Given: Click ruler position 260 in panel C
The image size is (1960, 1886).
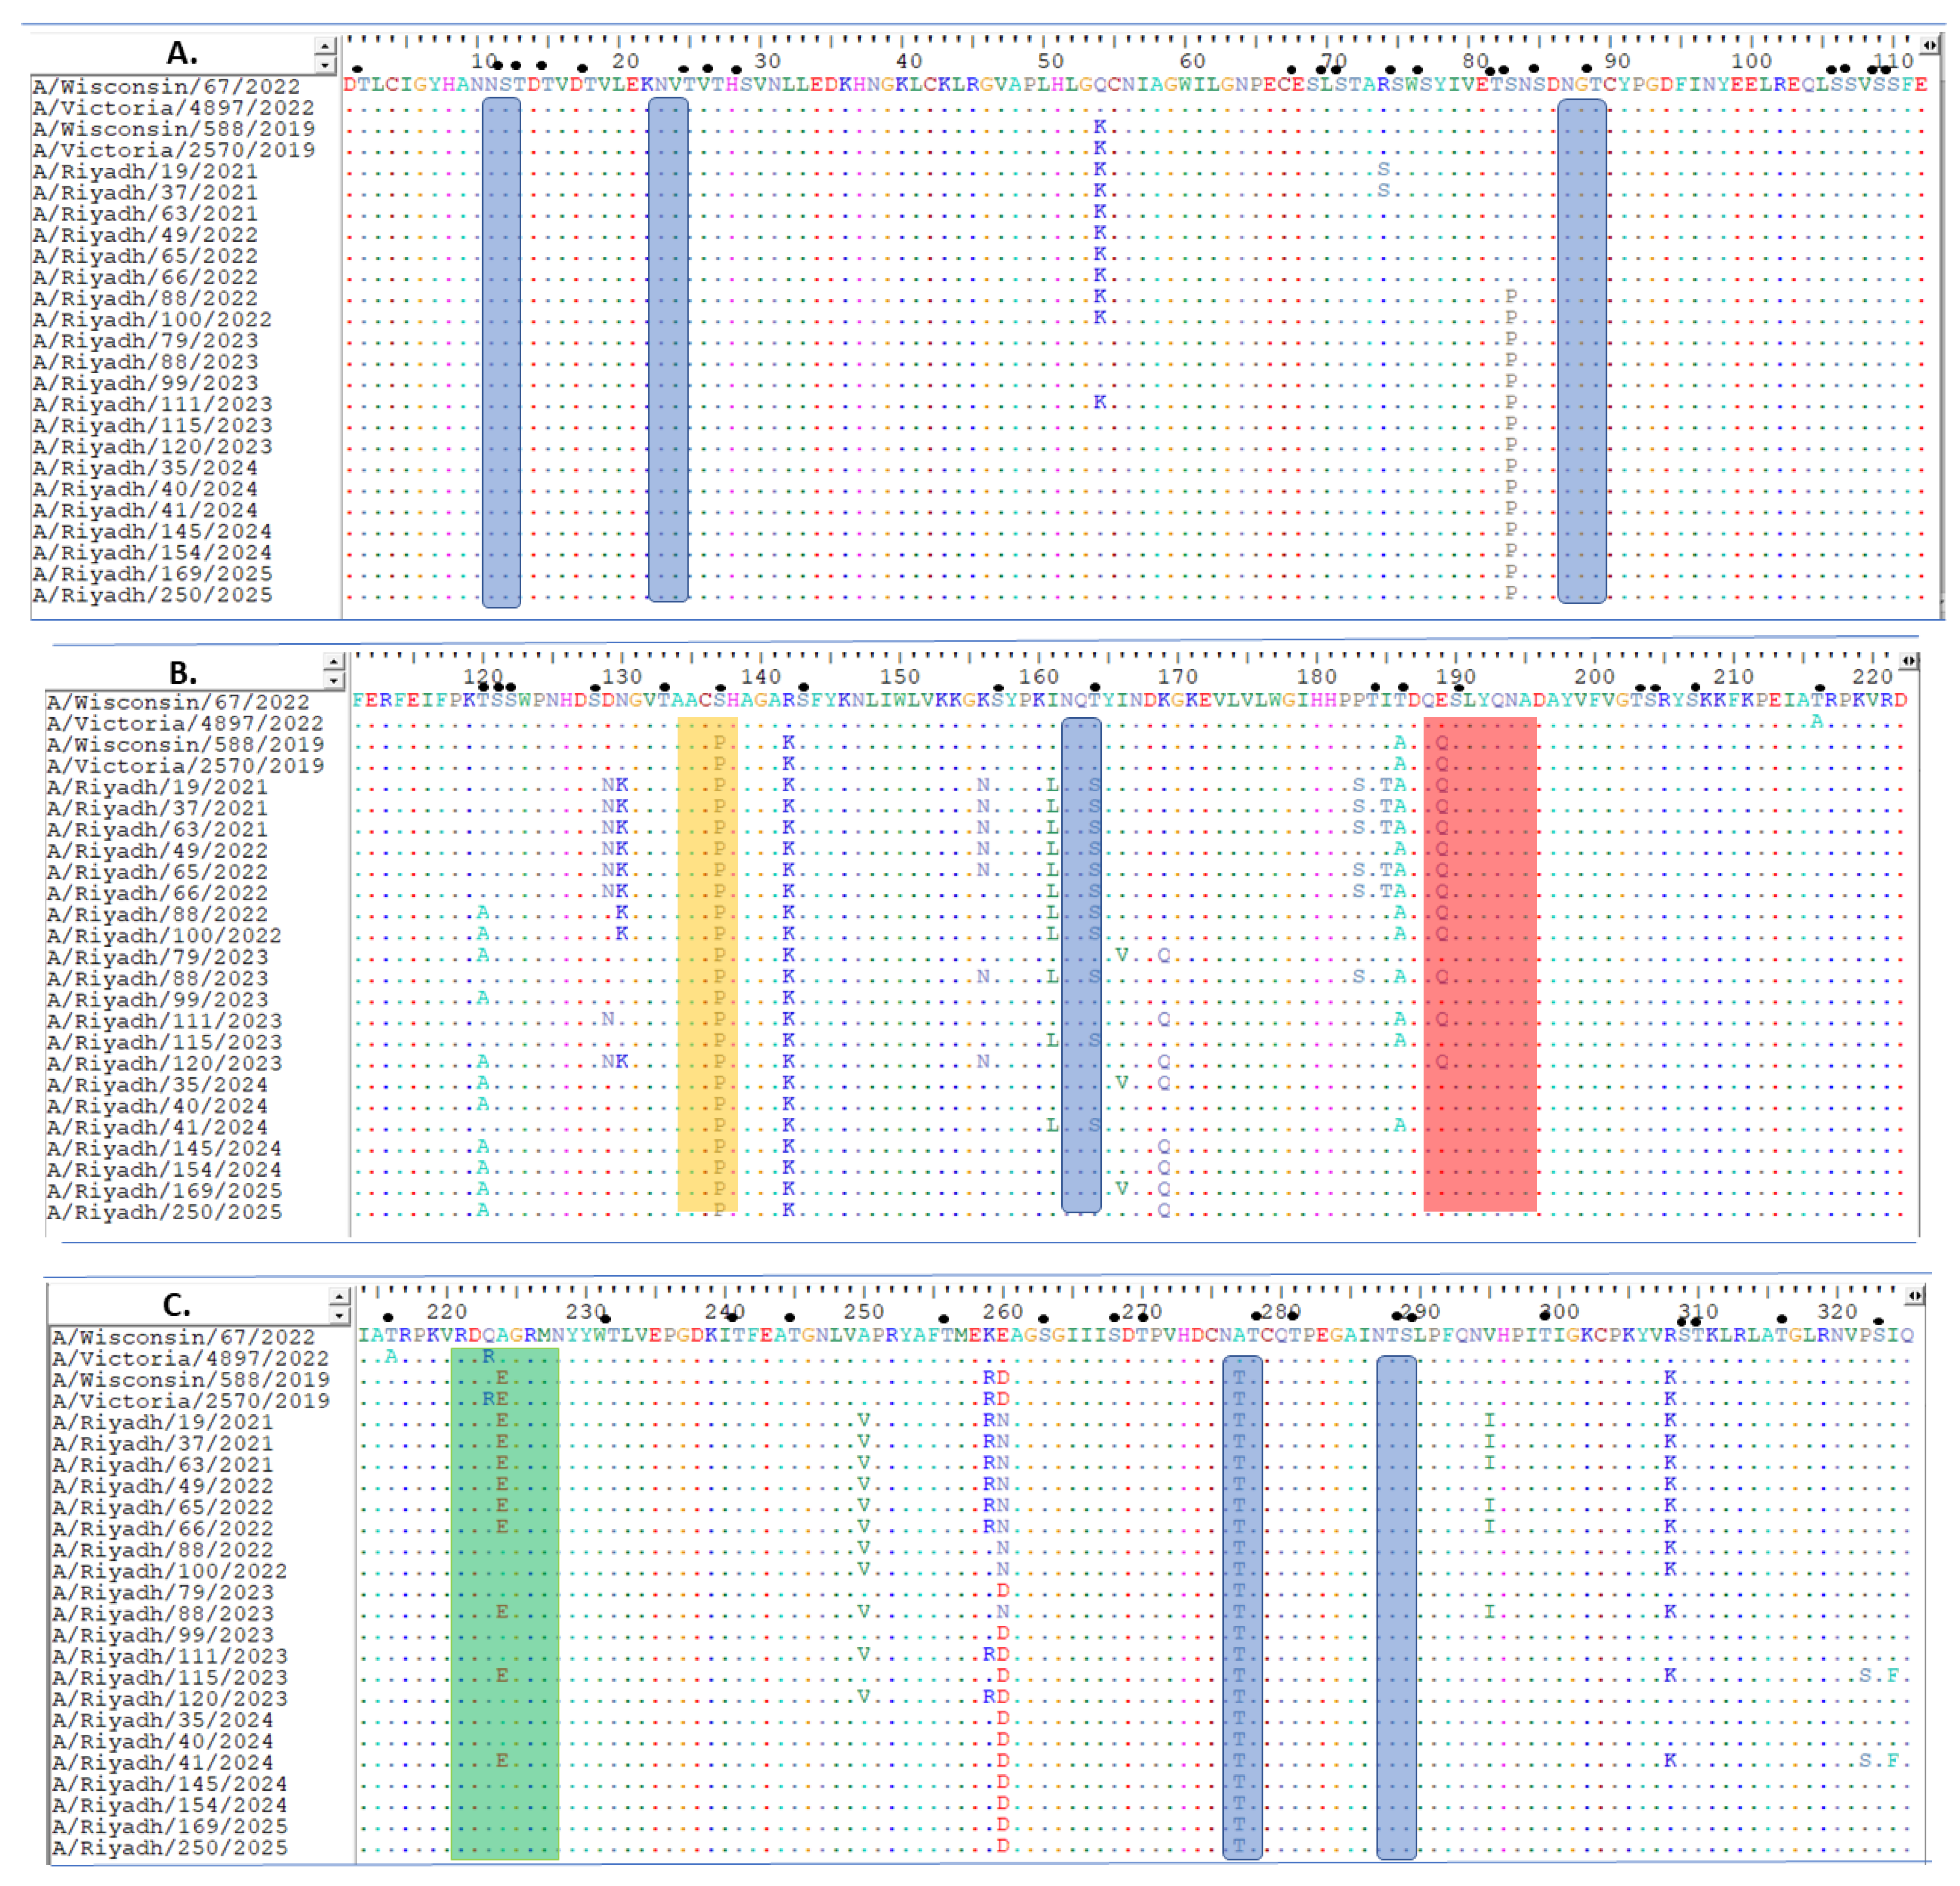Looking at the screenshot, I should [1003, 1311].
